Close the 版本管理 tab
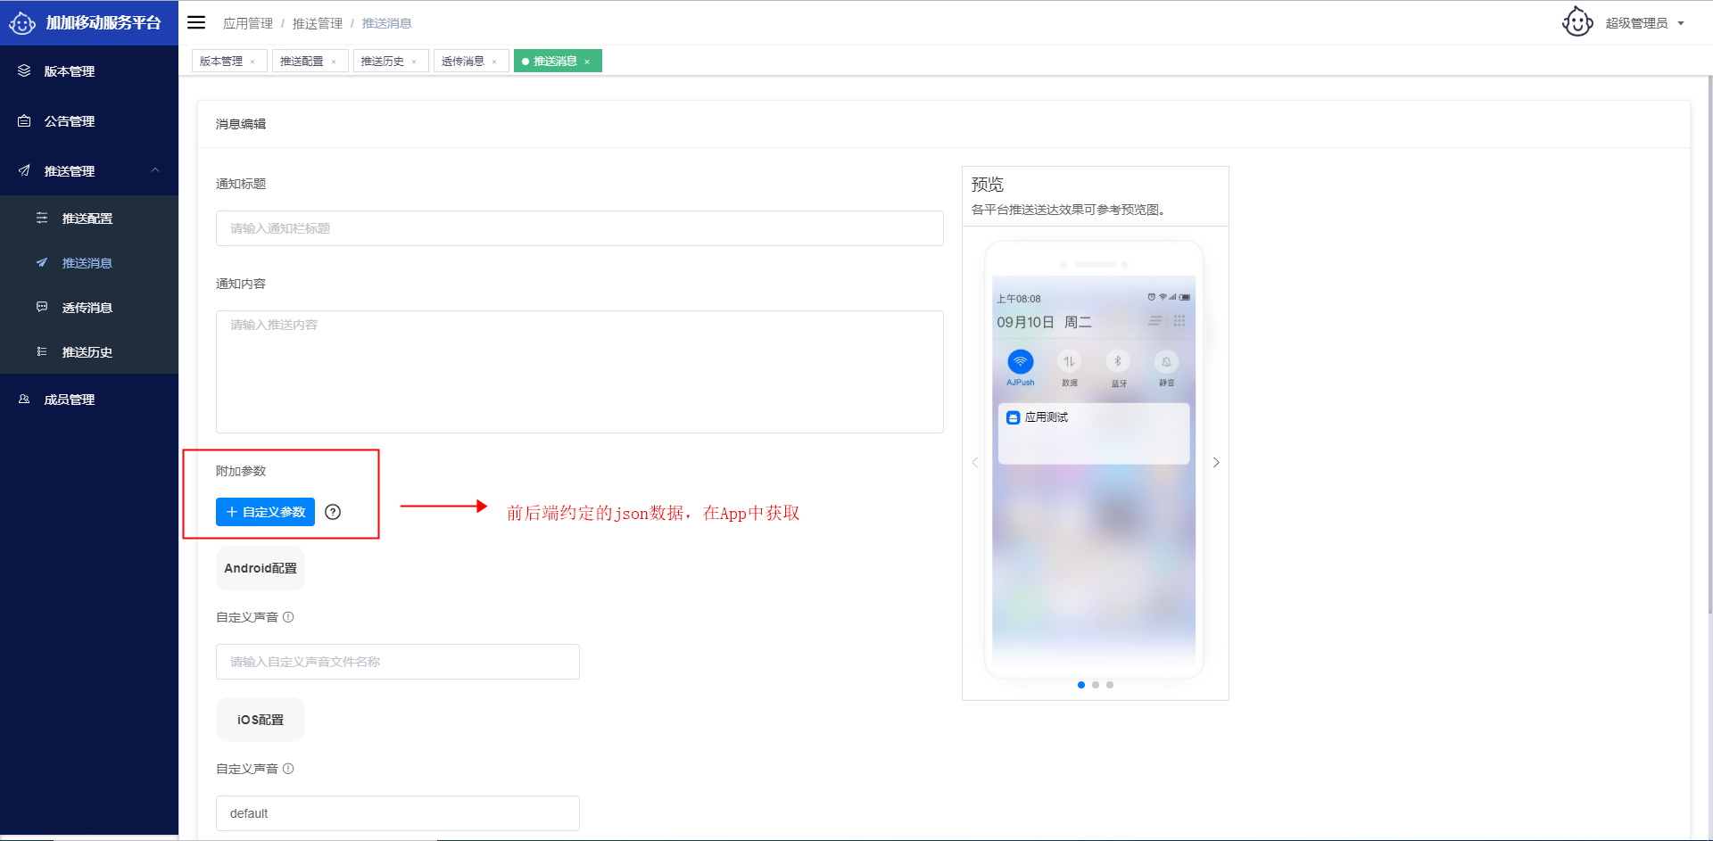This screenshot has height=841, width=1713. [x=252, y=62]
